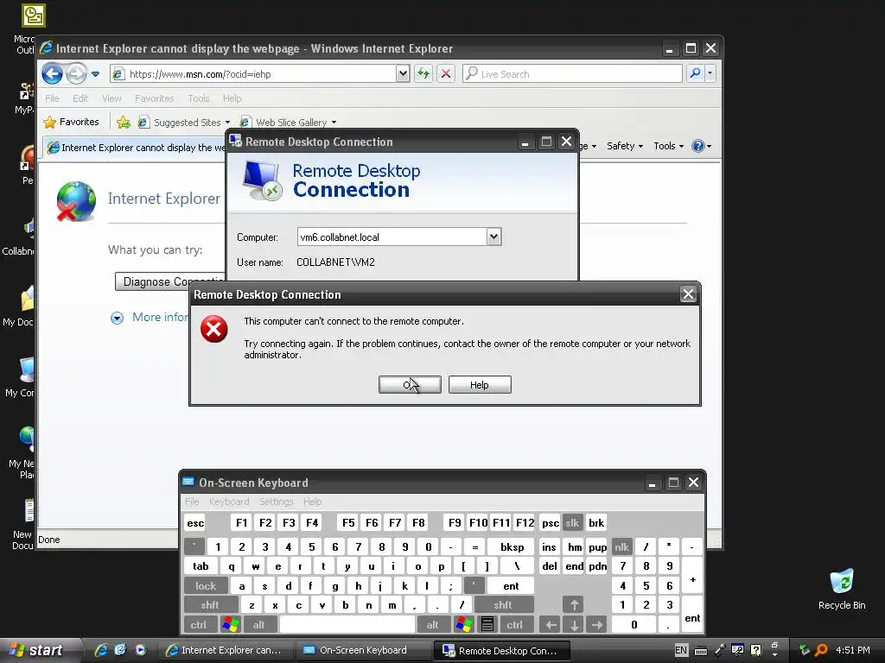
Task: Click Help in the error dialog
Action: [480, 384]
